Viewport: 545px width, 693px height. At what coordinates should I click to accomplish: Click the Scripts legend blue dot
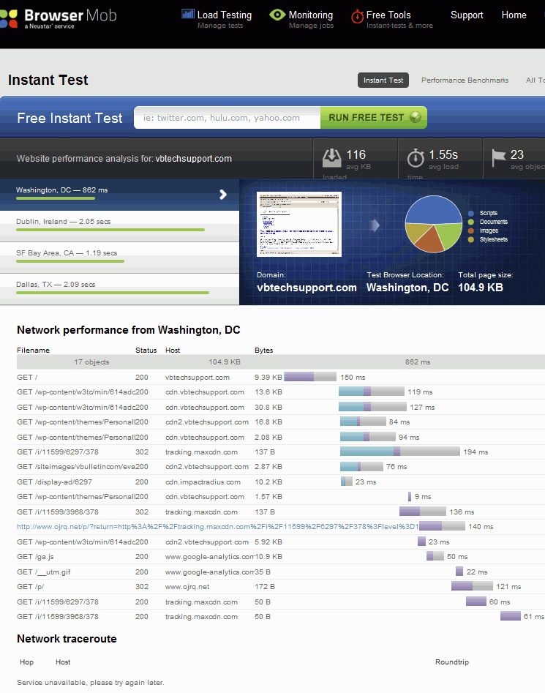coord(471,213)
